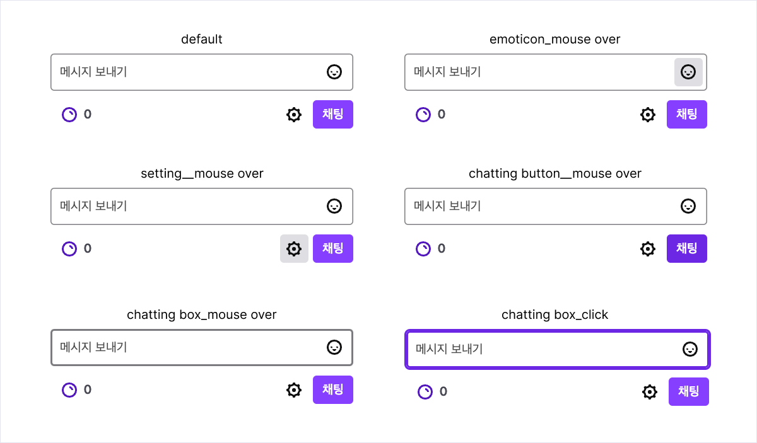The width and height of the screenshot is (757, 443).
Task: Click the 채팅 button under chatting box_click
Action: (x=689, y=392)
